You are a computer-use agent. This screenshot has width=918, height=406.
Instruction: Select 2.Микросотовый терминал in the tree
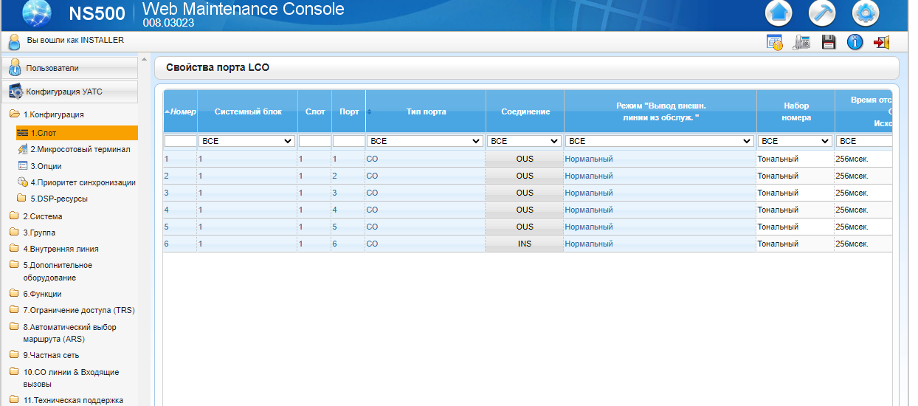click(80, 149)
